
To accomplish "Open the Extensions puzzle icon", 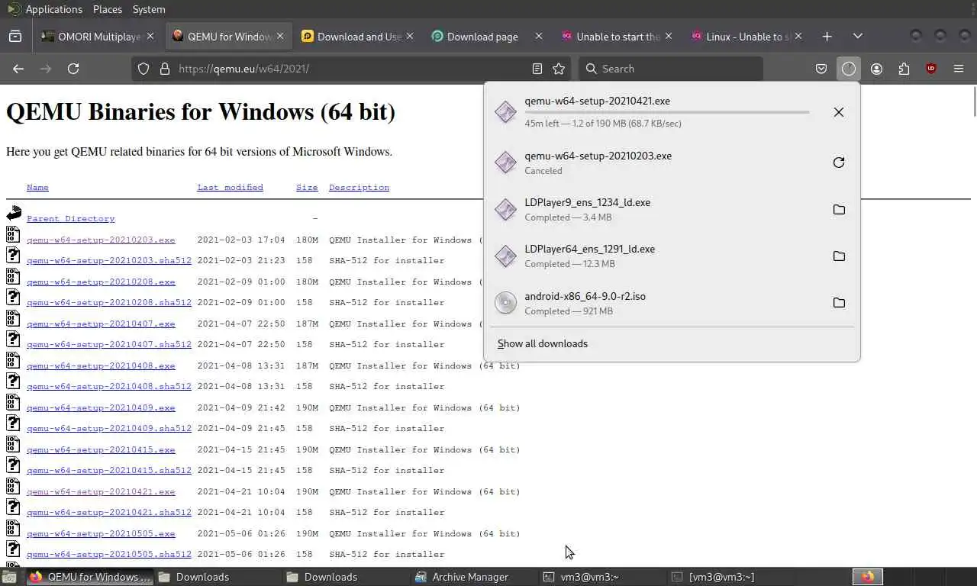I will point(904,69).
